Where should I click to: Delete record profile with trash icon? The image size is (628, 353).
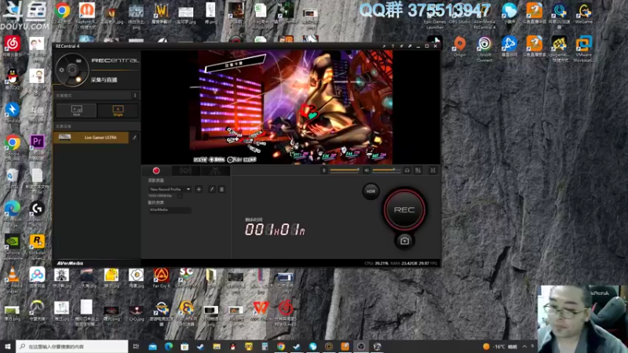click(x=221, y=189)
